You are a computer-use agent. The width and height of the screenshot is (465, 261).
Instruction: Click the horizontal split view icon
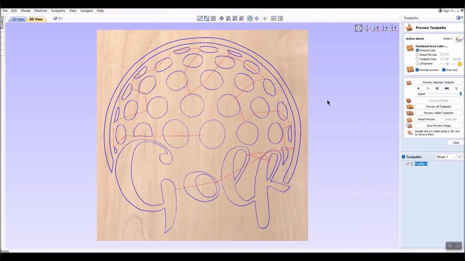click(x=274, y=18)
